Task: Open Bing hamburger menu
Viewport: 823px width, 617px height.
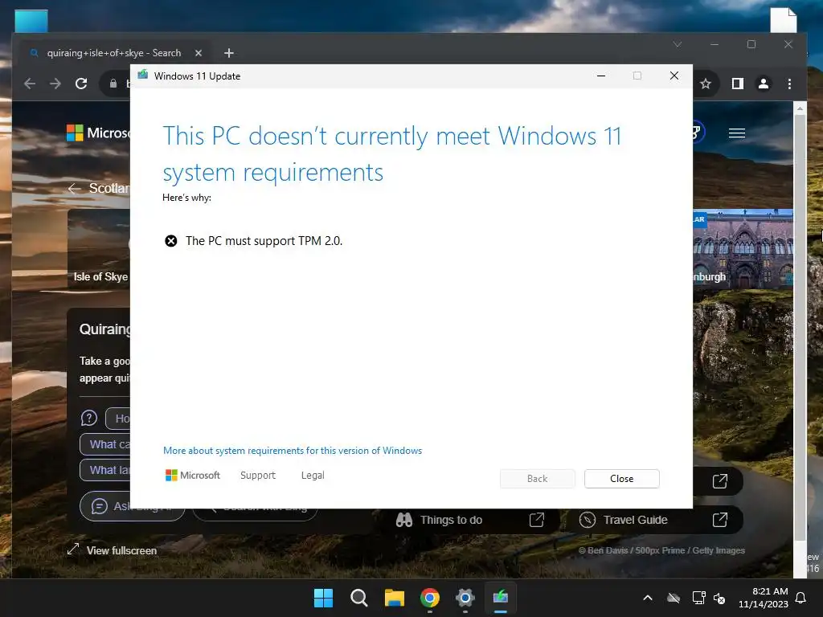Action: click(x=737, y=133)
